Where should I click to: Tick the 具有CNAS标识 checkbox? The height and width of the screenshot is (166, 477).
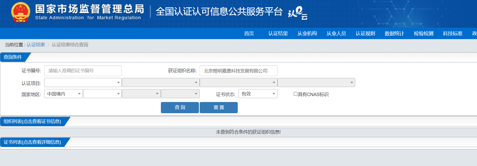(x=295, y=94)
